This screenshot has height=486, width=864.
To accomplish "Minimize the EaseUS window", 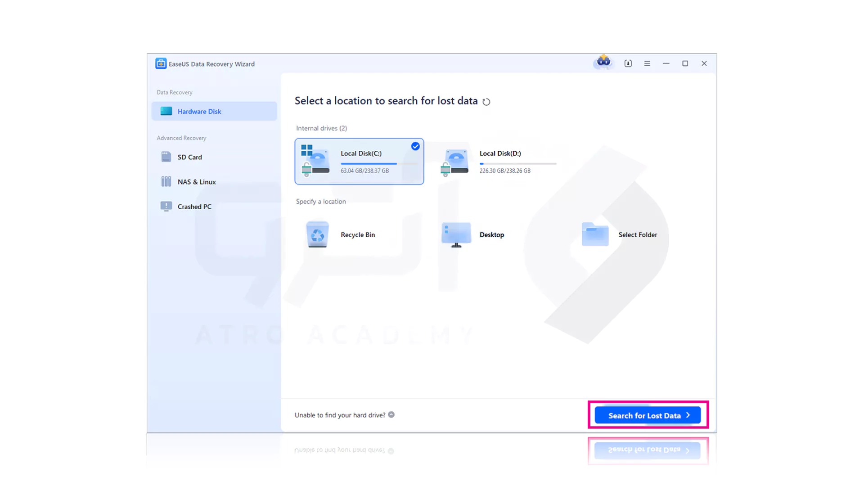I will click(x=666, y=63).
